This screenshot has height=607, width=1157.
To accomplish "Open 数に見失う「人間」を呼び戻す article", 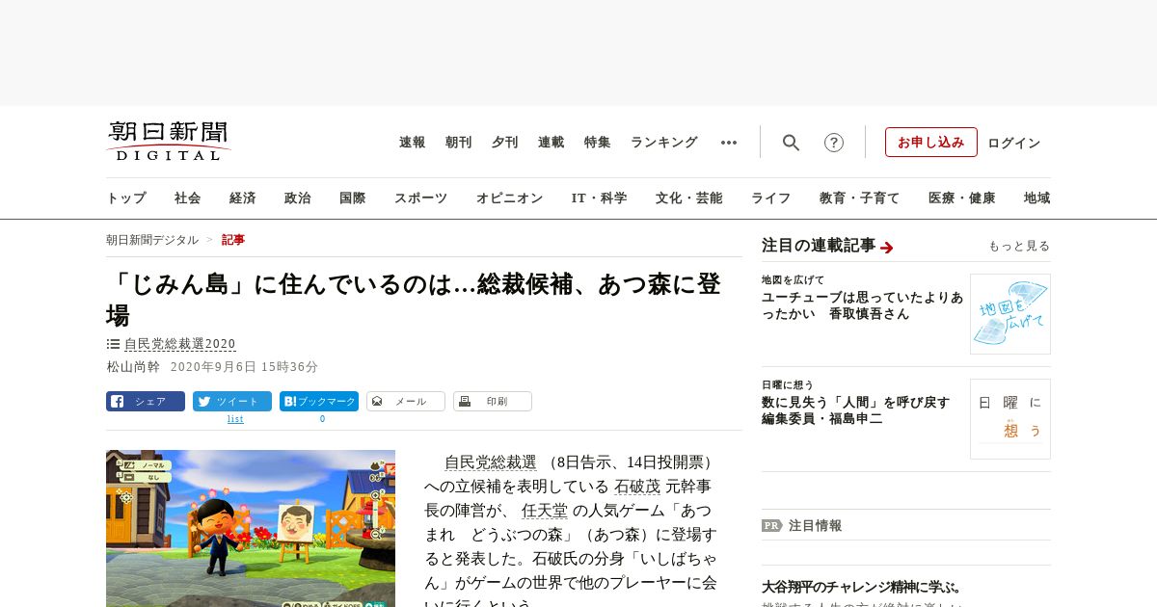I will 856,410.
